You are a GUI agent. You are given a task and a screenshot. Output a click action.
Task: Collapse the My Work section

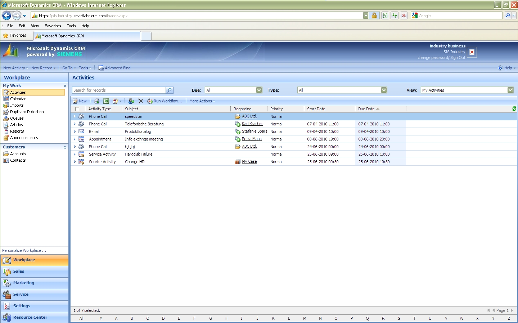65,86
